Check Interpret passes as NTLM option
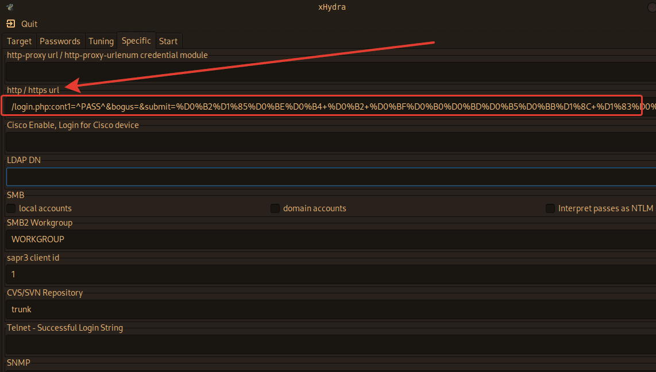This screenshot has width=656, height=372. tap(550, 208)
